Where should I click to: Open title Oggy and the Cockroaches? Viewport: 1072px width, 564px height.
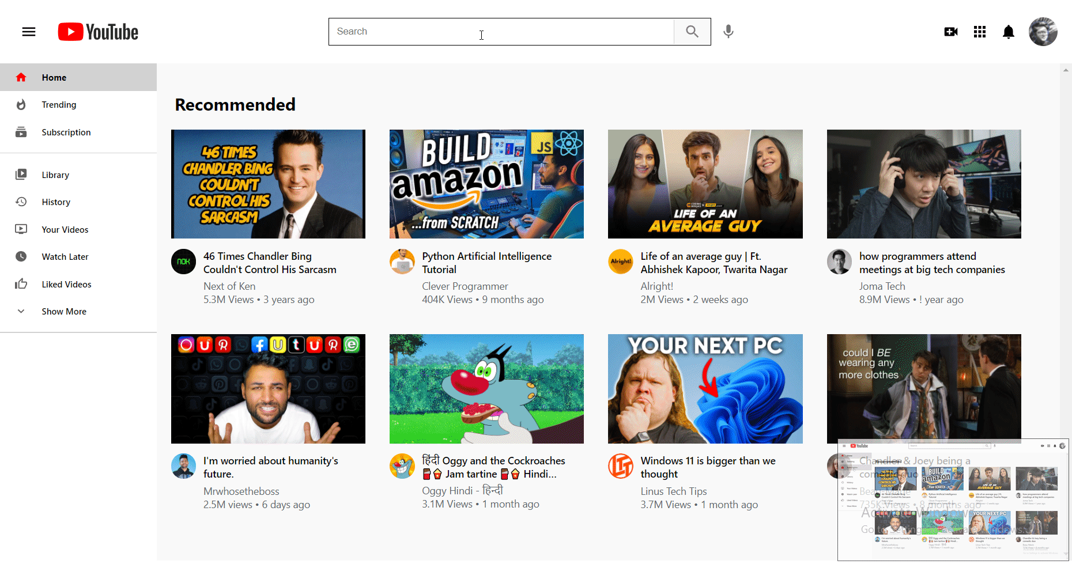493,467
